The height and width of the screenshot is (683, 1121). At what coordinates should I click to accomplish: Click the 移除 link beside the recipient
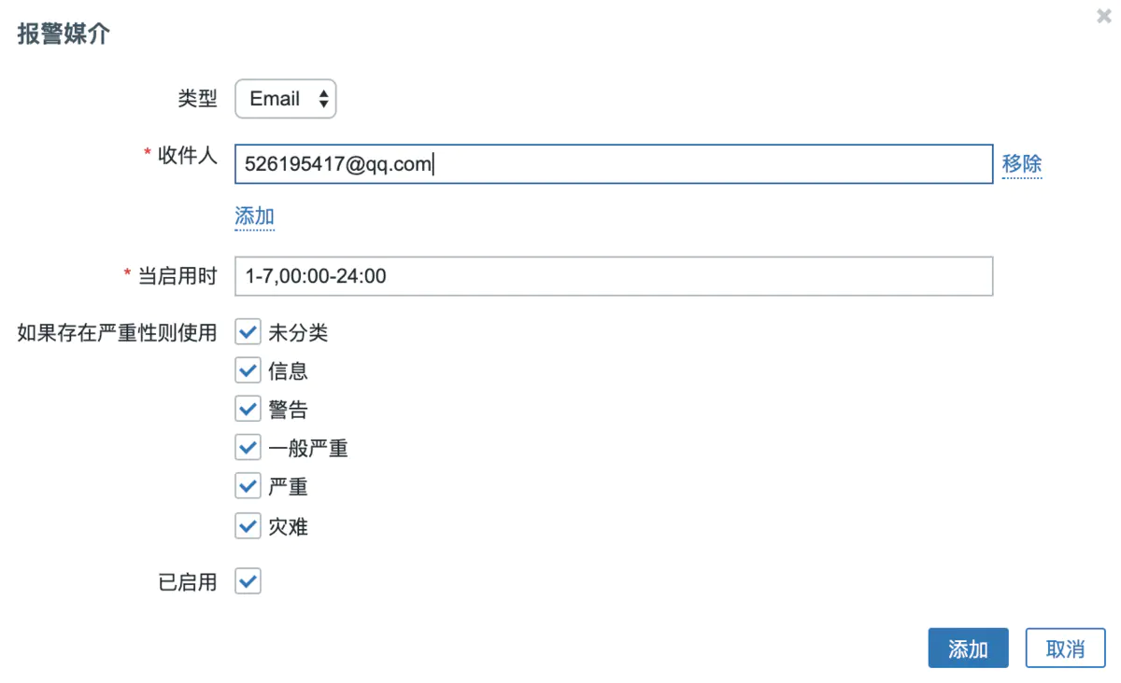[x=1021, y=164]
